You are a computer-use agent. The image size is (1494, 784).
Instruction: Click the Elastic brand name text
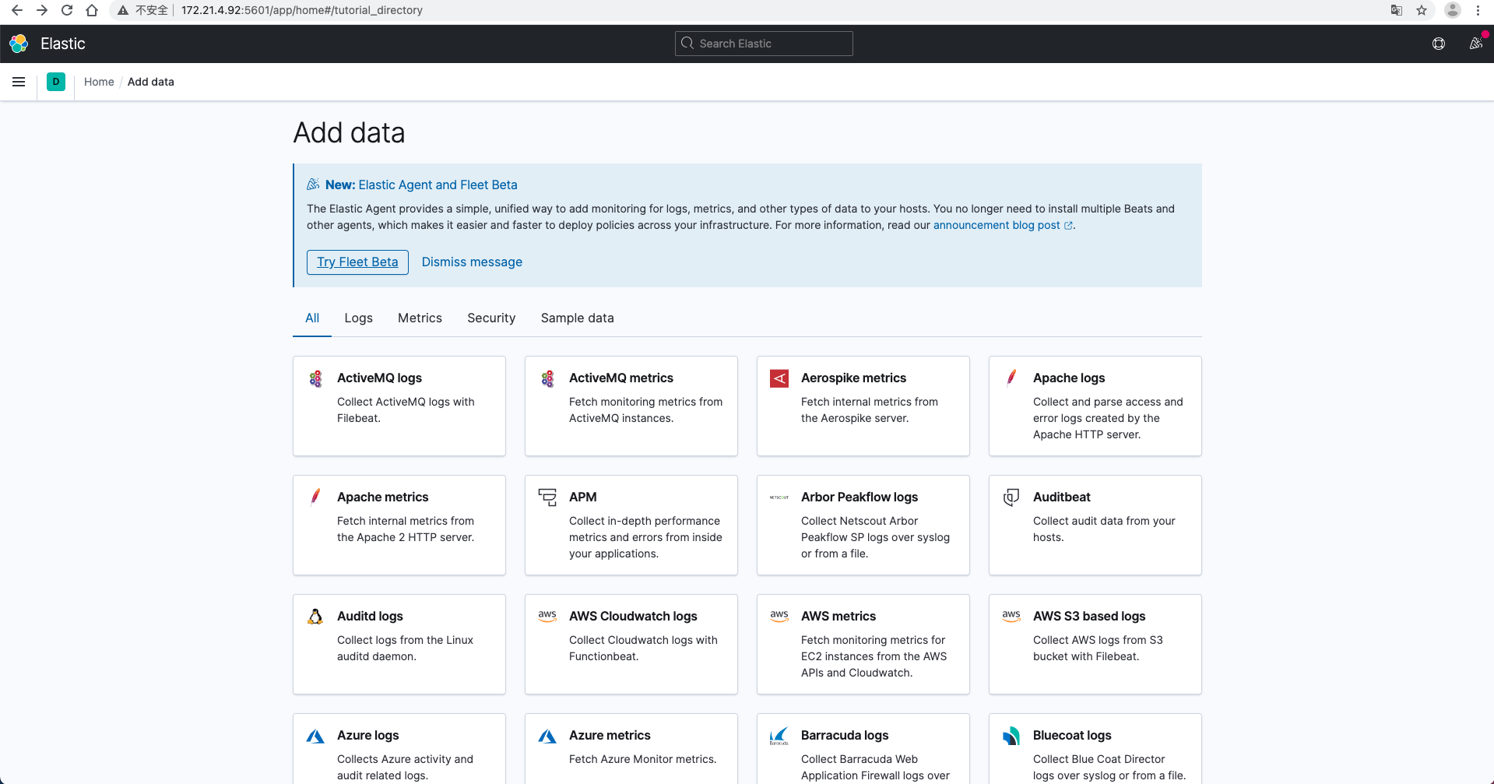[63, 44]
